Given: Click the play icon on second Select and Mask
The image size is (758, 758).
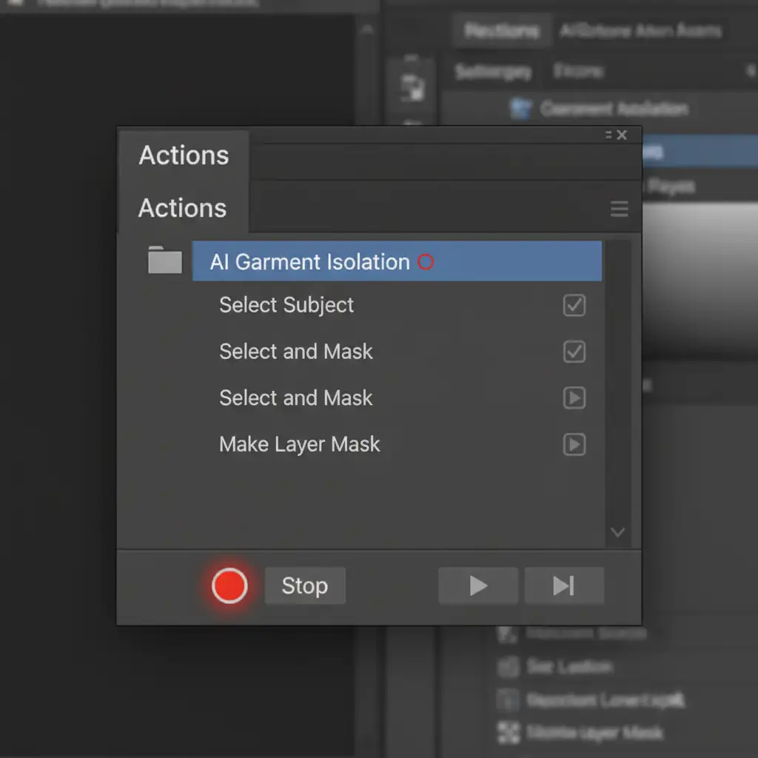Looking at the screenshot, I should [x=574, y=398].
